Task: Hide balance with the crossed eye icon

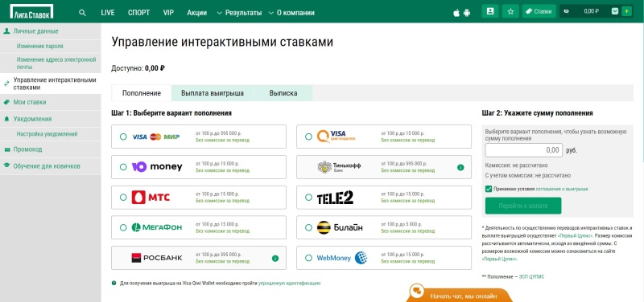Action: pos(567,12)
